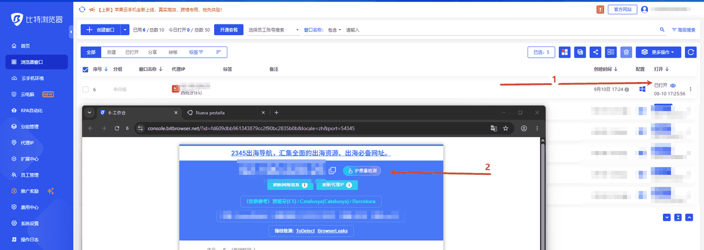Reload the page in the inner browser
This screenshot has height=250, width=704.
[117, 128]
